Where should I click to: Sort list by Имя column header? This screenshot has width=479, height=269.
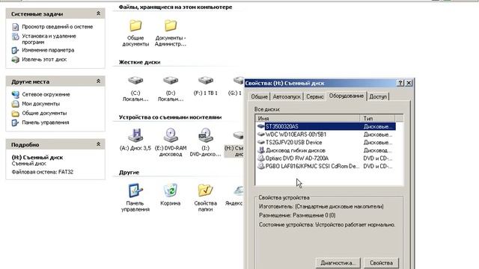pos(308,118)
